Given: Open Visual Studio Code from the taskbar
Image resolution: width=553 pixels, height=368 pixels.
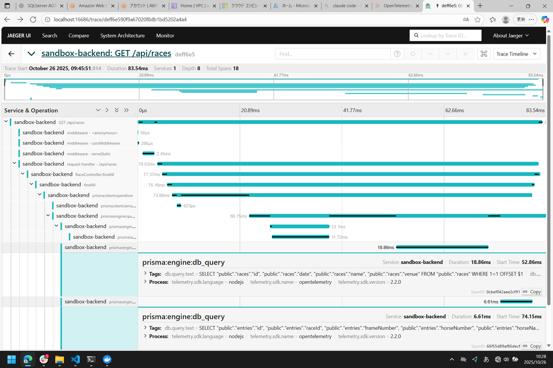Looking at the screenshot, I should pos(75,359).
